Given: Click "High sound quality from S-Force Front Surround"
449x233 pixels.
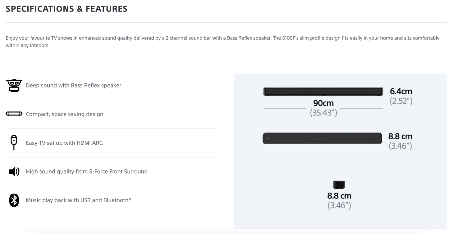Looking at the screenshot, I should point(87,172).
